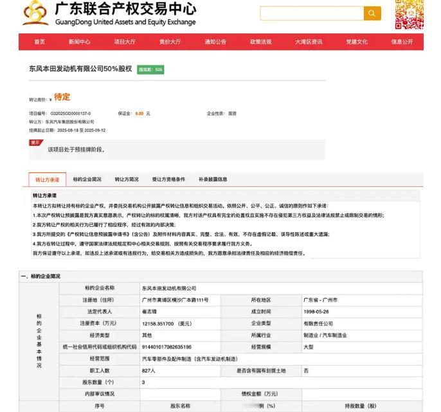Click the 转让方承诺 section heading

coord(45,195)
